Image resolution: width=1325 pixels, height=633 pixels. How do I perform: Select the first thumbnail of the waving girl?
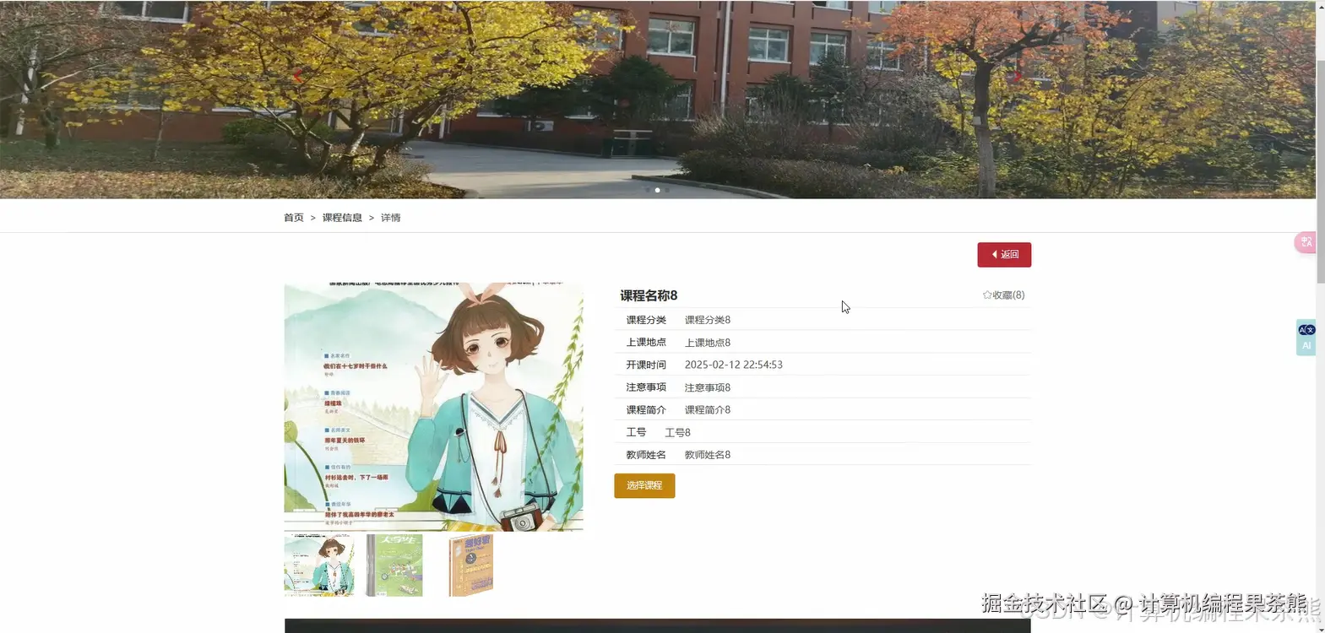[319, 565]
